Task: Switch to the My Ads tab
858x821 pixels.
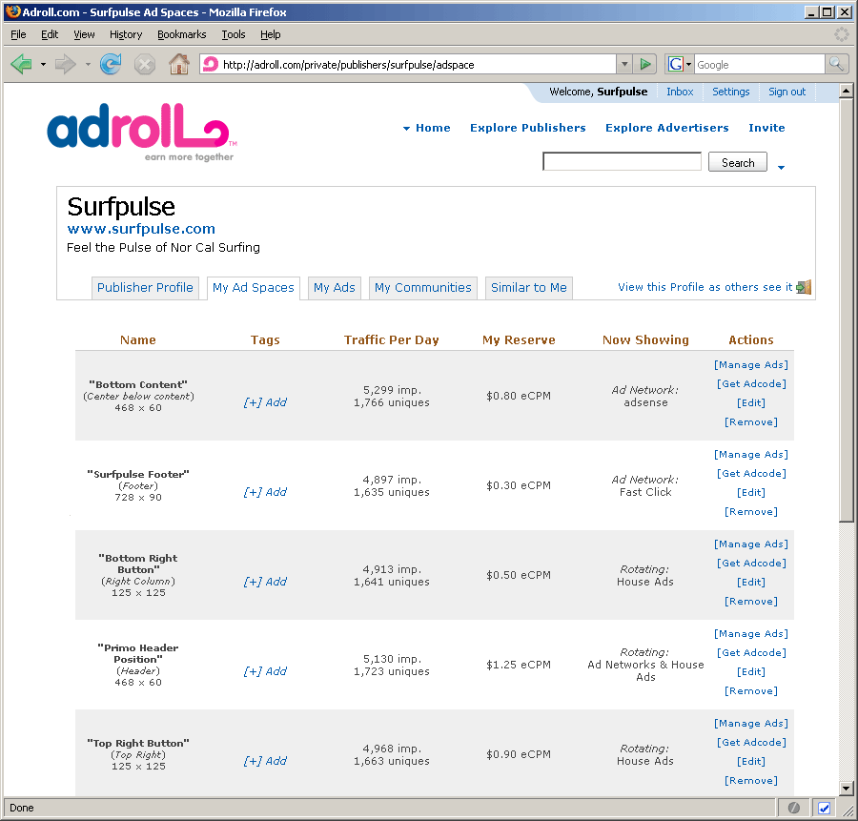Action: click(335, 288)
